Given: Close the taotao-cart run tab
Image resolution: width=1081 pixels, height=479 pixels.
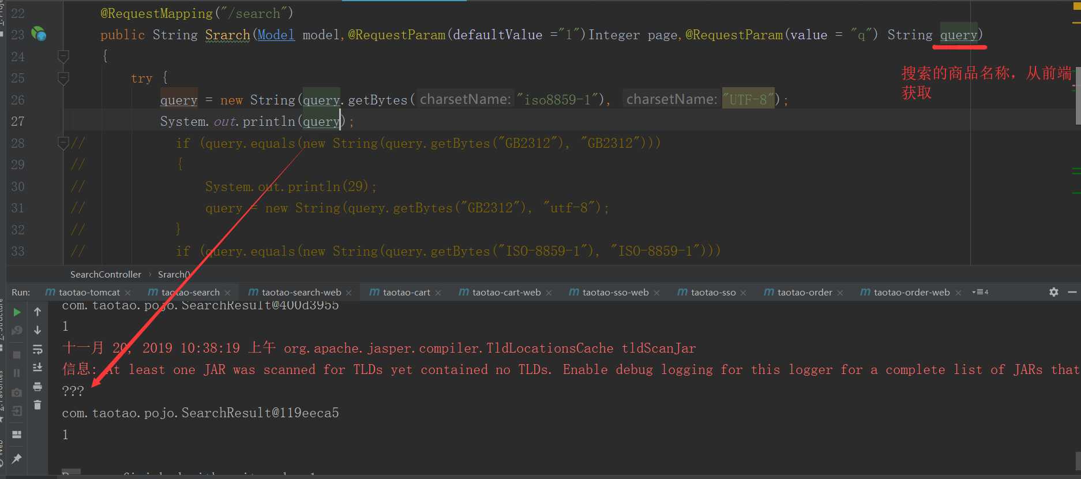Looking at the screenshot, I should pyautogui.click(x=438, y=293).
